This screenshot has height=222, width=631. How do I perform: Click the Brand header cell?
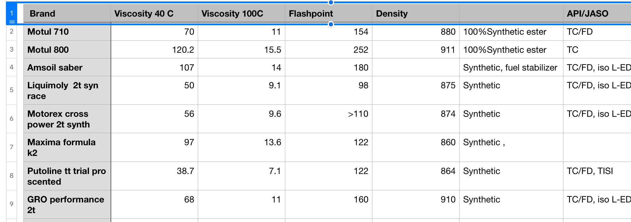(x=67, y=14)
